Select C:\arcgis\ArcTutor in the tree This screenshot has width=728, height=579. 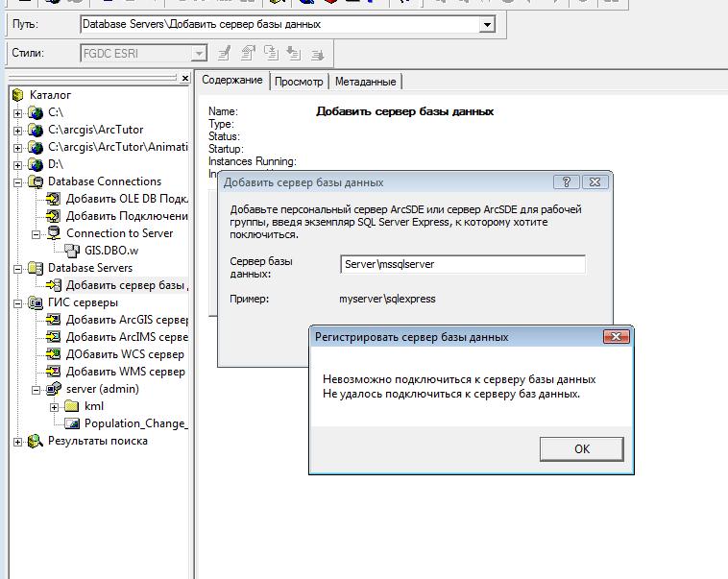tap(96, 130)
